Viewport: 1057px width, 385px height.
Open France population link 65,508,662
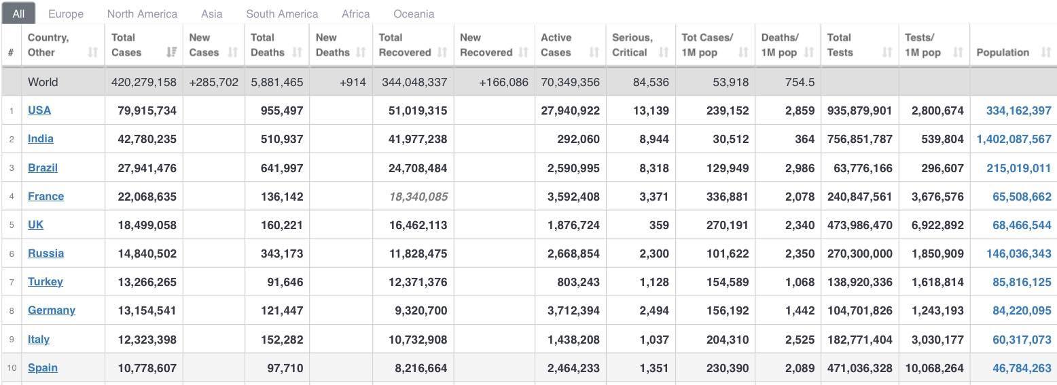coord(1022,196)
